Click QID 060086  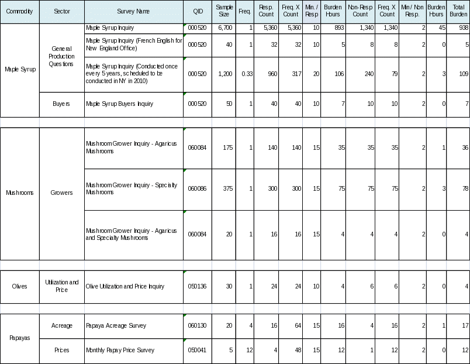click(x=198, y=190)
